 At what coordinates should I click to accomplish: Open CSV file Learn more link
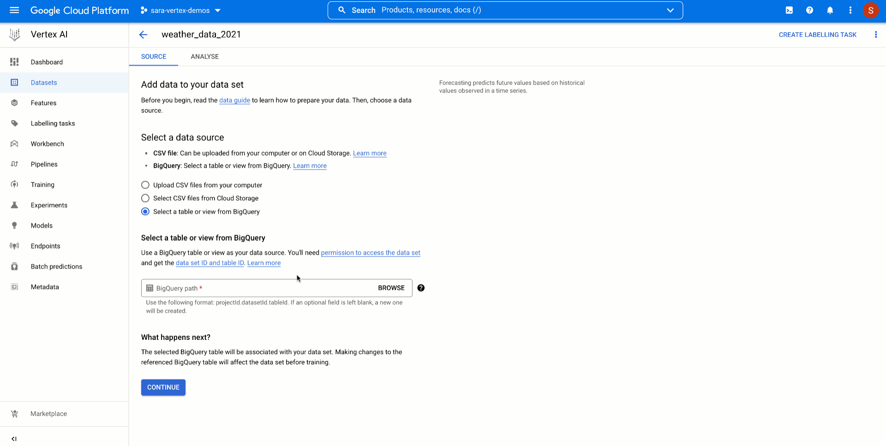click(370, 153)
